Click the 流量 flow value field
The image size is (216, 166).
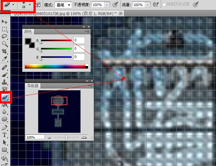click(138, 5)
